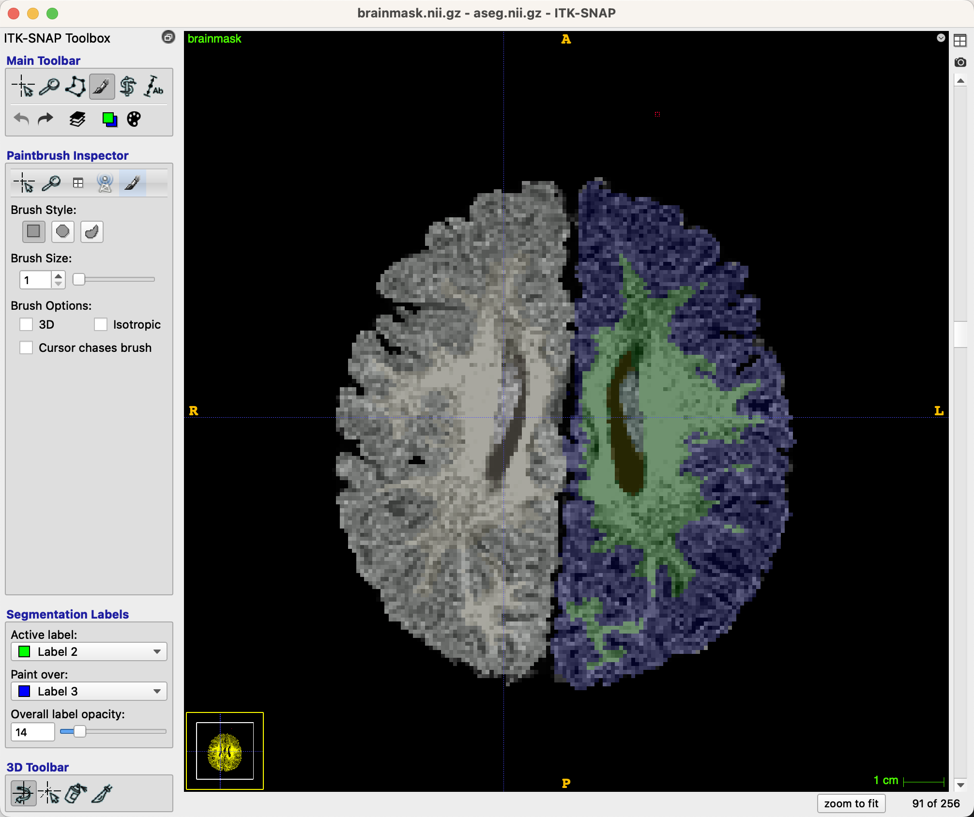Open the Display Layout Inspector tab
The height and width of the screenshot is (817, 974).
[78, 183]
